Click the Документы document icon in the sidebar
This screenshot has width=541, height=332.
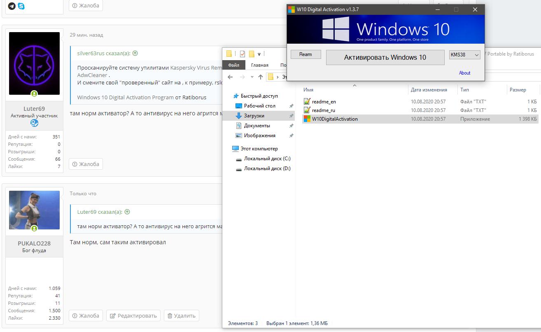point(239,126)
